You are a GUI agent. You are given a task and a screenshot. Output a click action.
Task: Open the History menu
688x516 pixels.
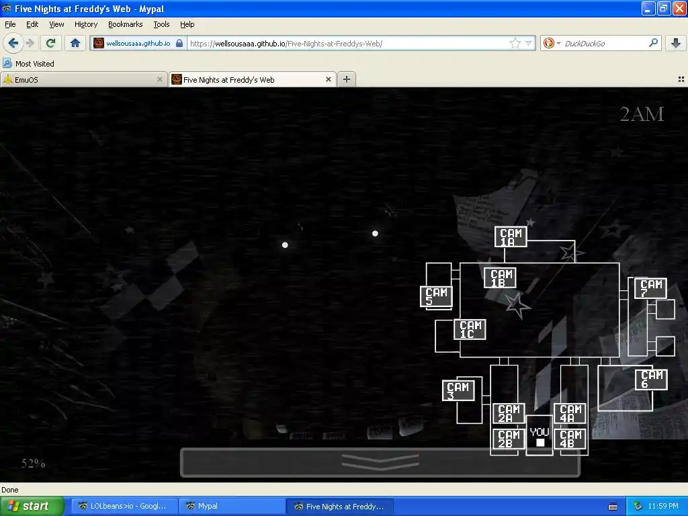coord(86,24)
